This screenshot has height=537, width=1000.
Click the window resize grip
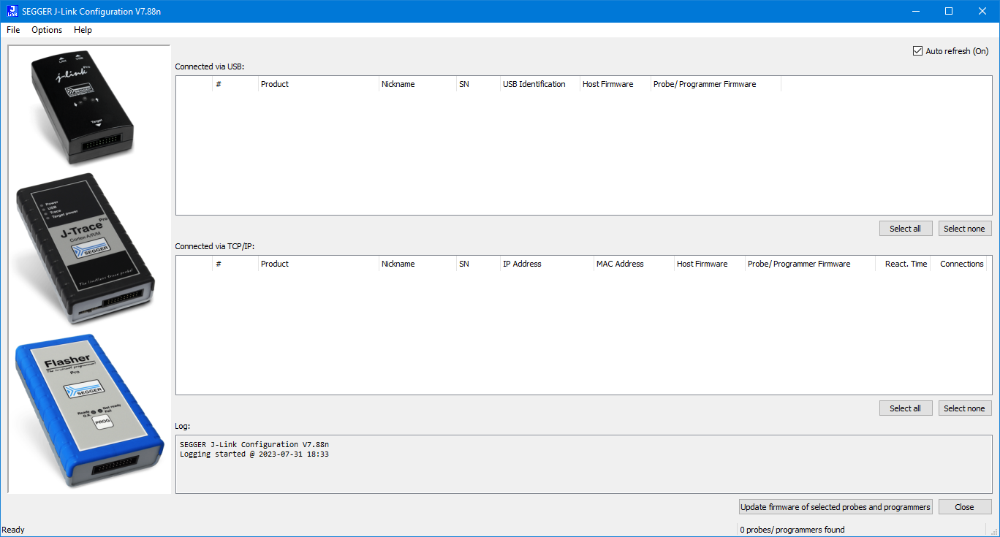click(x=994, y=532)
